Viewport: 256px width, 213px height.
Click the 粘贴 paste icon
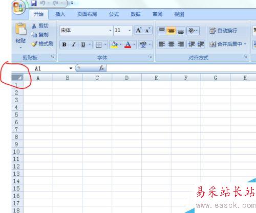21,29
